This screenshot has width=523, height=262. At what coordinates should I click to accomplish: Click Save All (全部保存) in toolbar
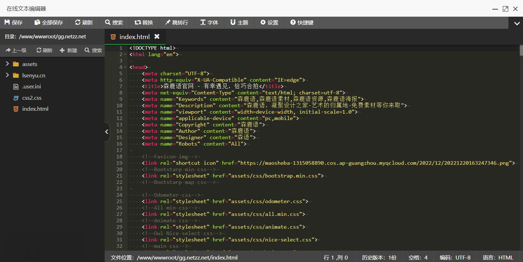click(x=48, y=22)
